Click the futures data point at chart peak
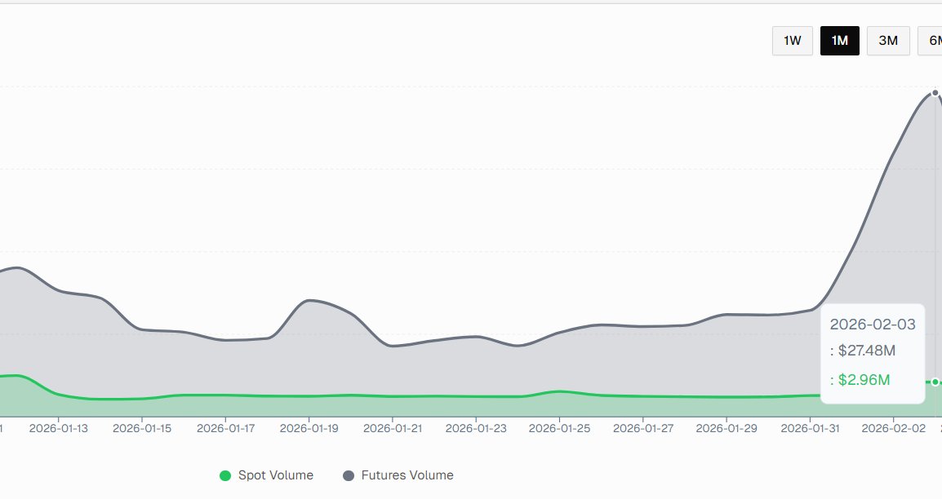This screenshot has height=499, width=942. 935,93
